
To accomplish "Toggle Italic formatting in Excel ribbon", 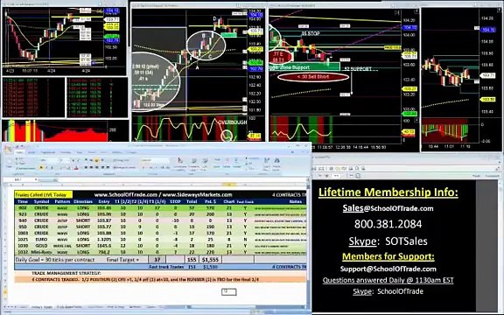I will (x=46, y=167).
